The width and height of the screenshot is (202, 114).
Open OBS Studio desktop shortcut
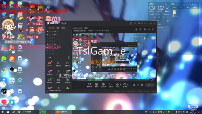(12, 70)
